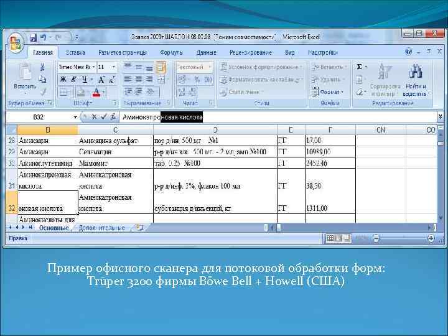Insert a new worksheet tab
The height and width of the screenshot is (336, 448).
pos(140,228)
